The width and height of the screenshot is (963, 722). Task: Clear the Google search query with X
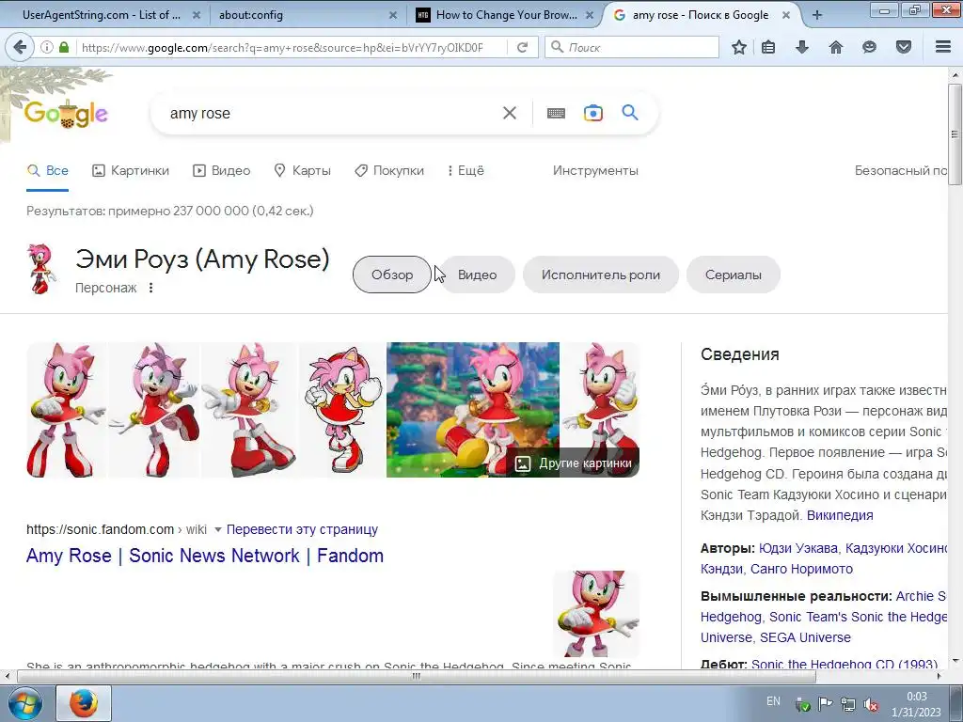[510, 113]
